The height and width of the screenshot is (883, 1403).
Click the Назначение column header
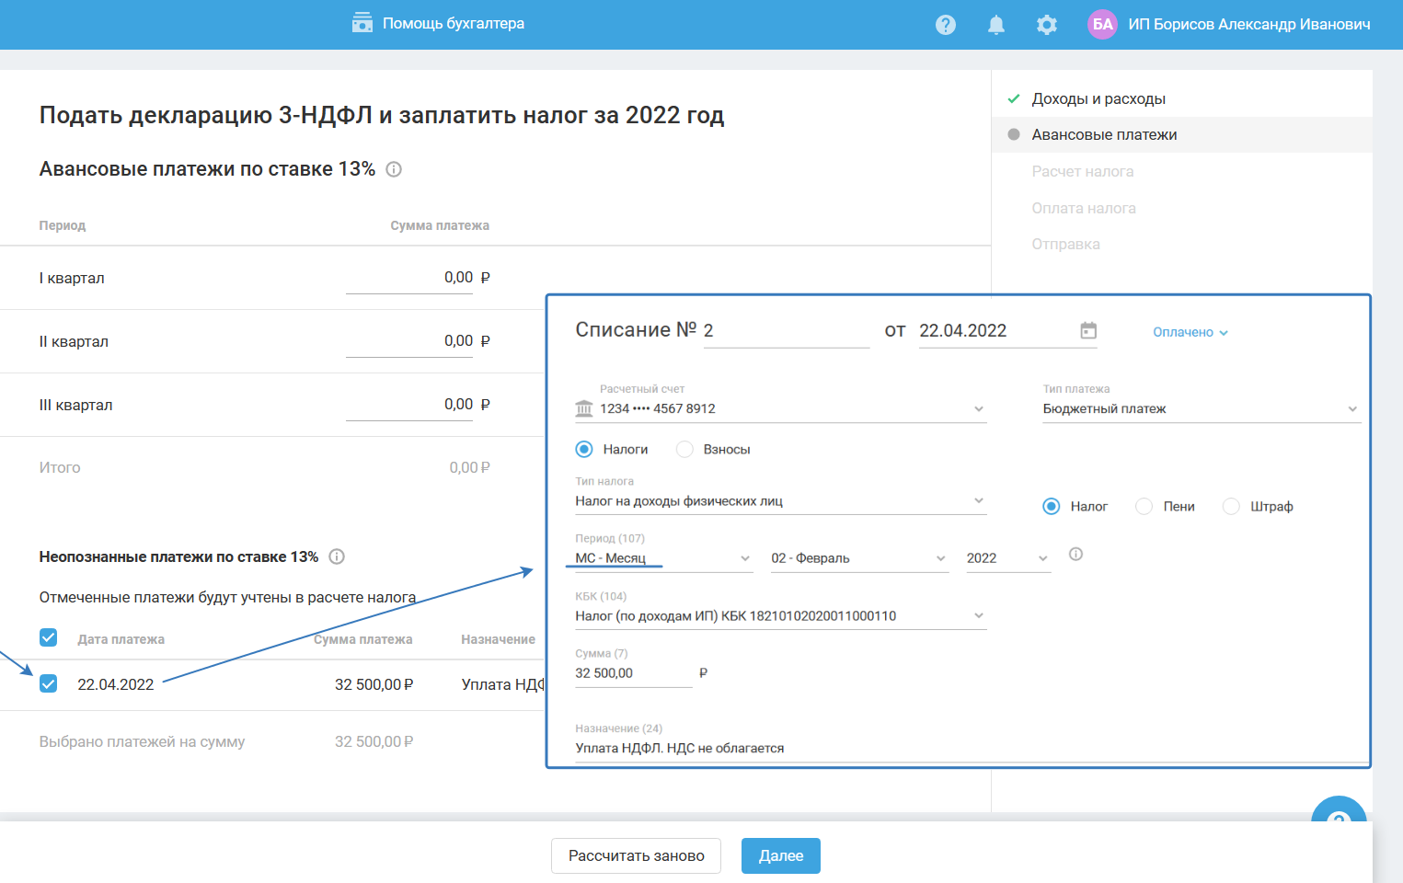coord(498,639)
